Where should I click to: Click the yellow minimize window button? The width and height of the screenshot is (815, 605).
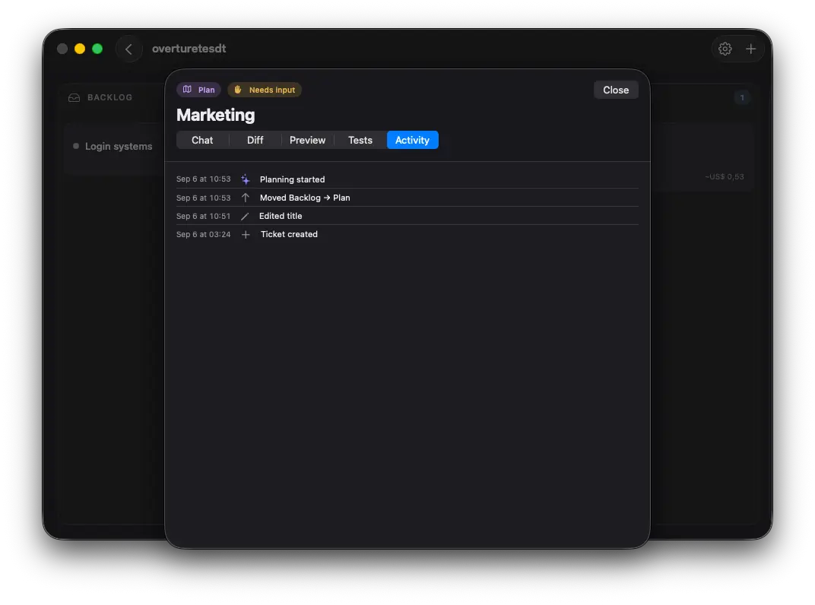pyautogui.click(x=80, y=49)
